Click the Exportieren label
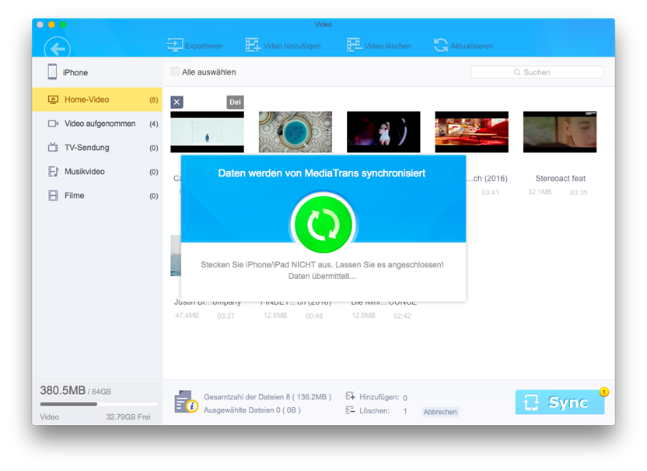647x471 pixels. coord(204,46)
